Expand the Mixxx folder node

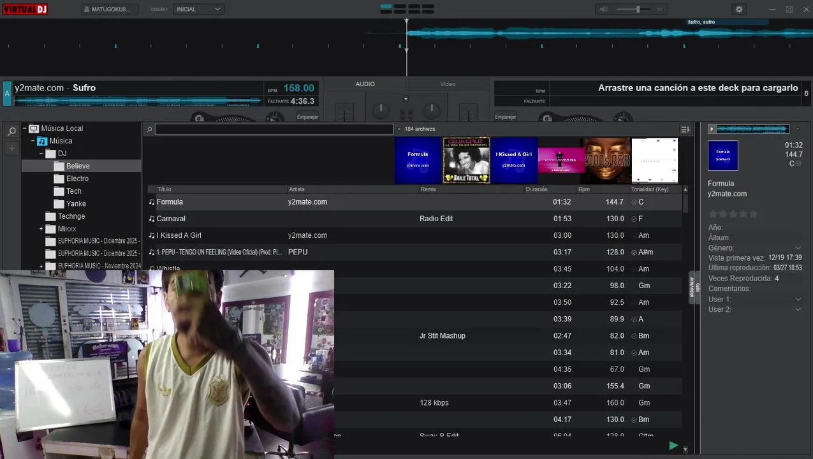[41, 229]
